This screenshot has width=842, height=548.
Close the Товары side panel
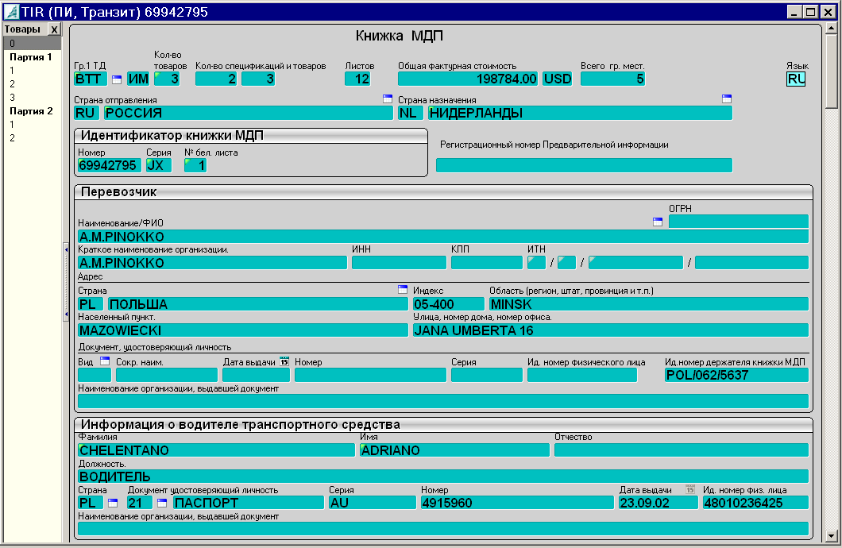(53, 29)
